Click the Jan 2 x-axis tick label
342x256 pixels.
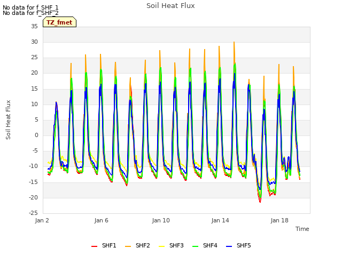coord(42,220)
